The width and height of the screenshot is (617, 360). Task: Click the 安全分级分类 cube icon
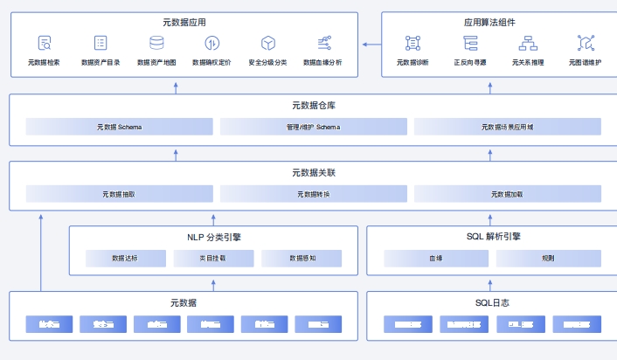(x=268, y=43)
